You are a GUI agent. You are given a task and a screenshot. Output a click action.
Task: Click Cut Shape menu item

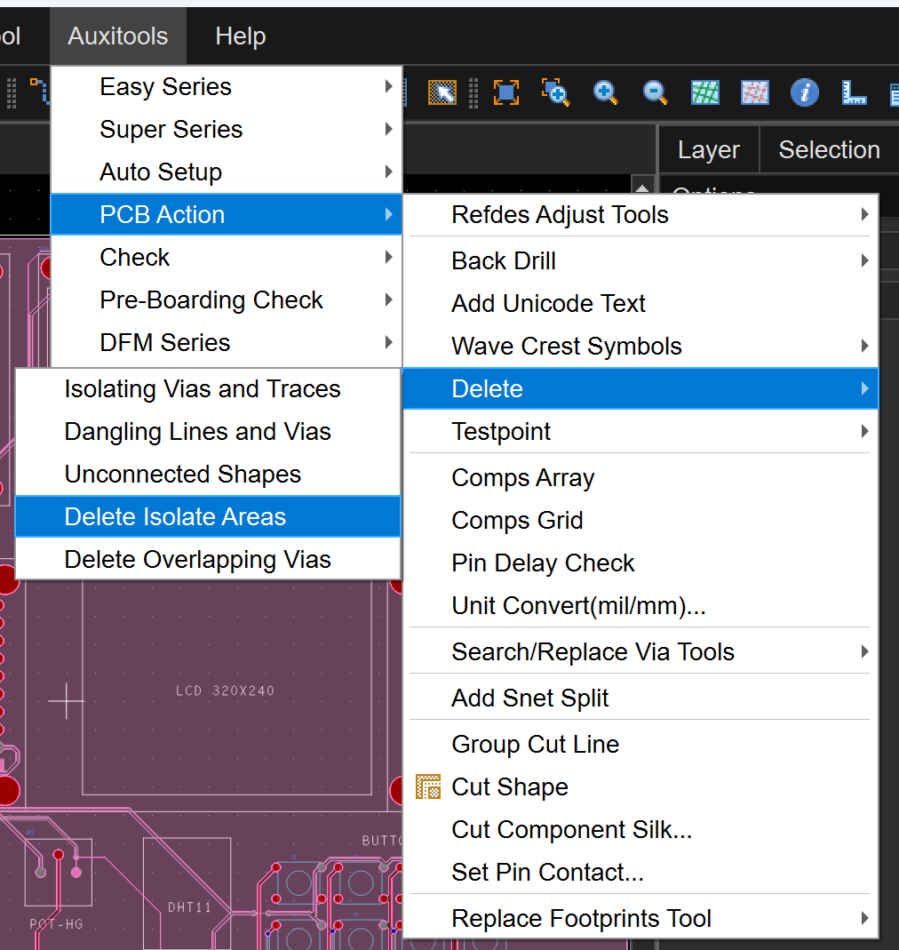[510, 787]
